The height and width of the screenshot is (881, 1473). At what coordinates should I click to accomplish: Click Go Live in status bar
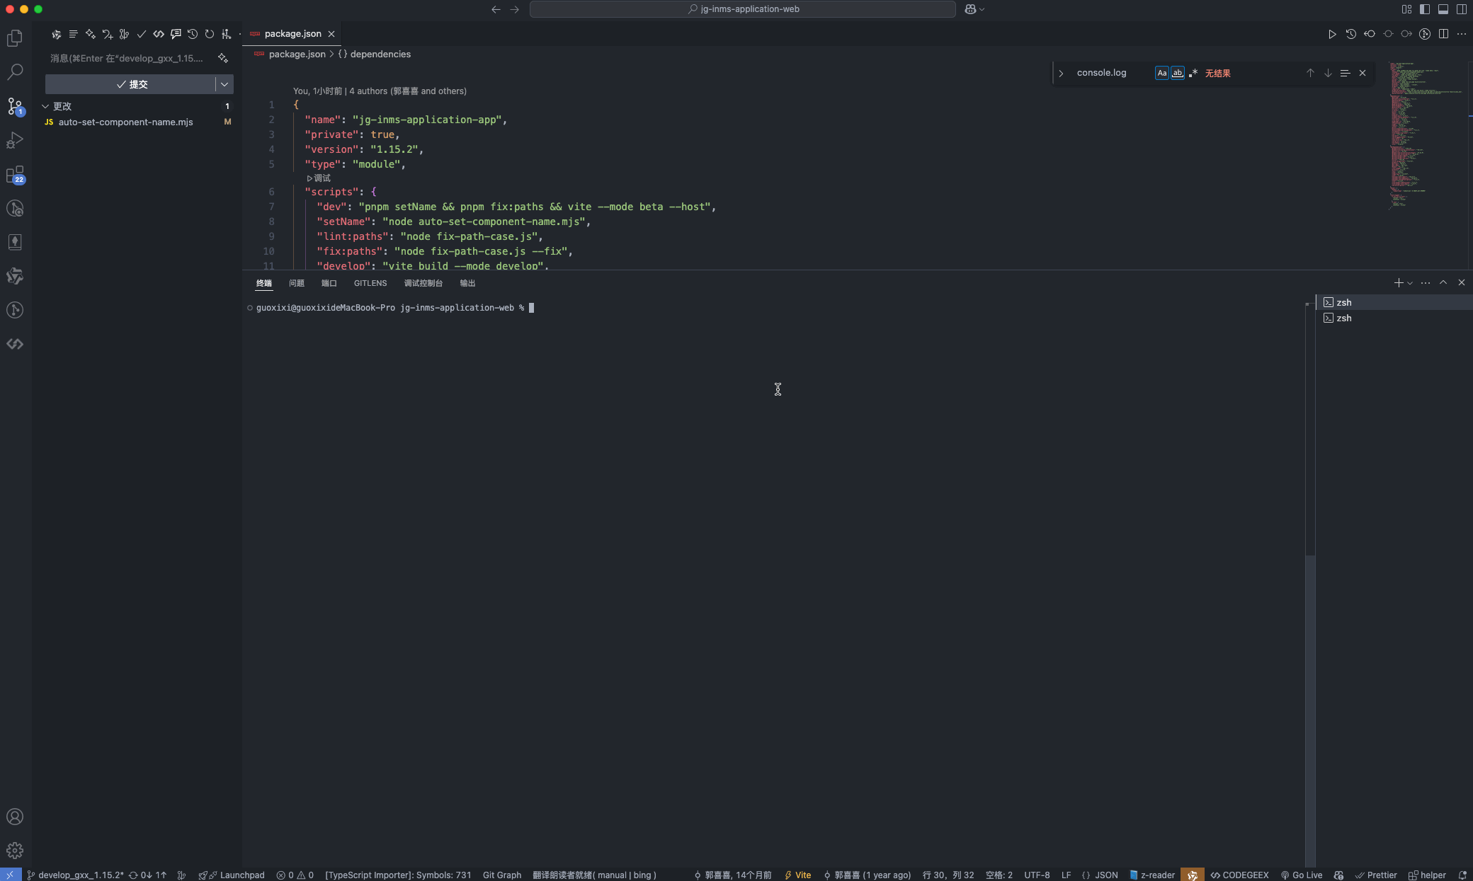(x=1302, y=875)
